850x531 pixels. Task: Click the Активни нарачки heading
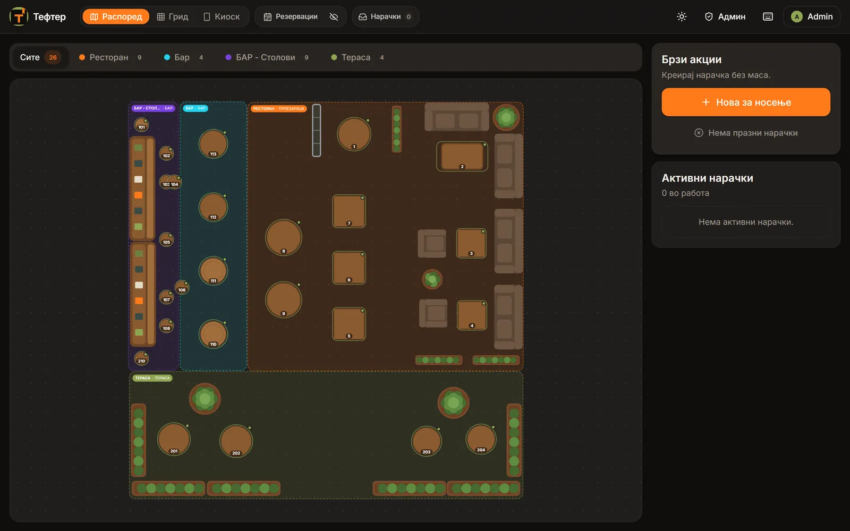tap(708, 178)
